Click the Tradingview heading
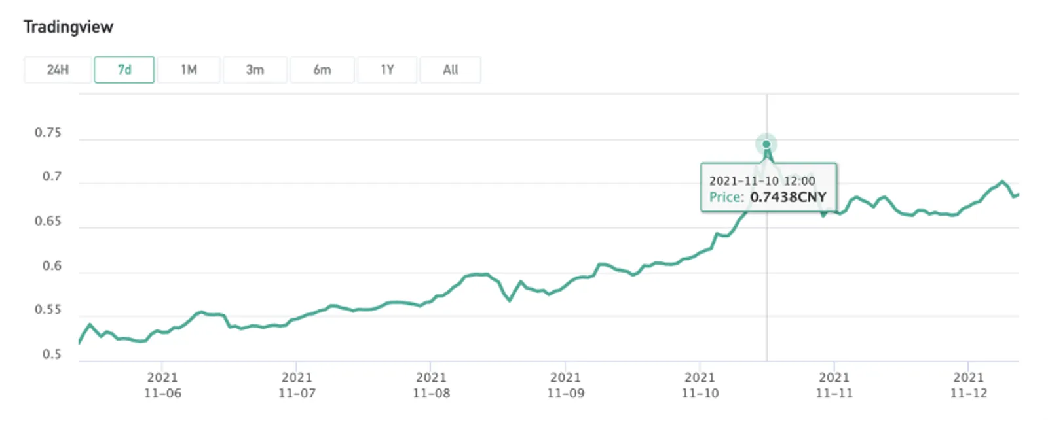 tap(68, 27)
